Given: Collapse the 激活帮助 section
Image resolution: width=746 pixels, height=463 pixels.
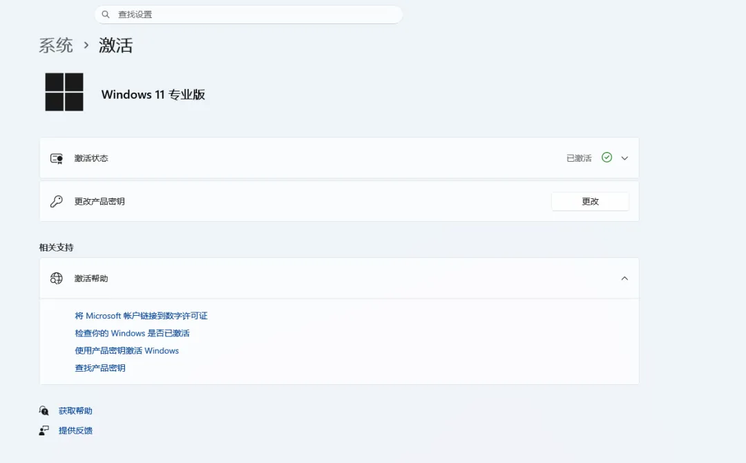Looking at the screenshot, I should point(624,278).
